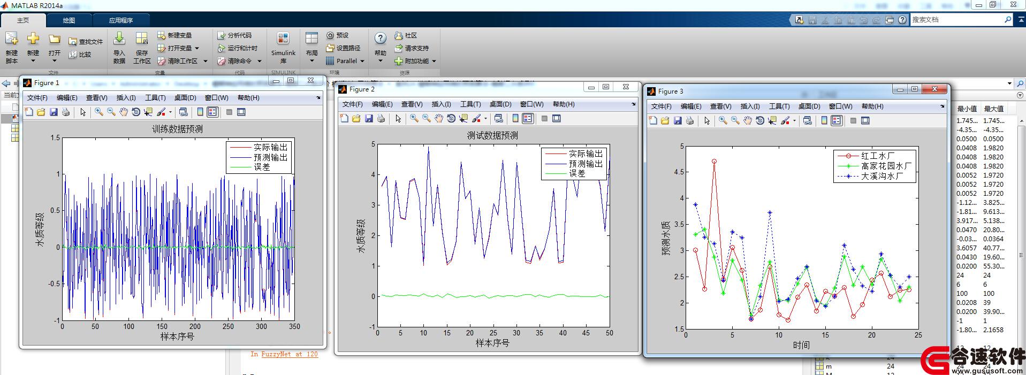Toggle Insert Colorbar in Figure 3

tap(824, 120)
